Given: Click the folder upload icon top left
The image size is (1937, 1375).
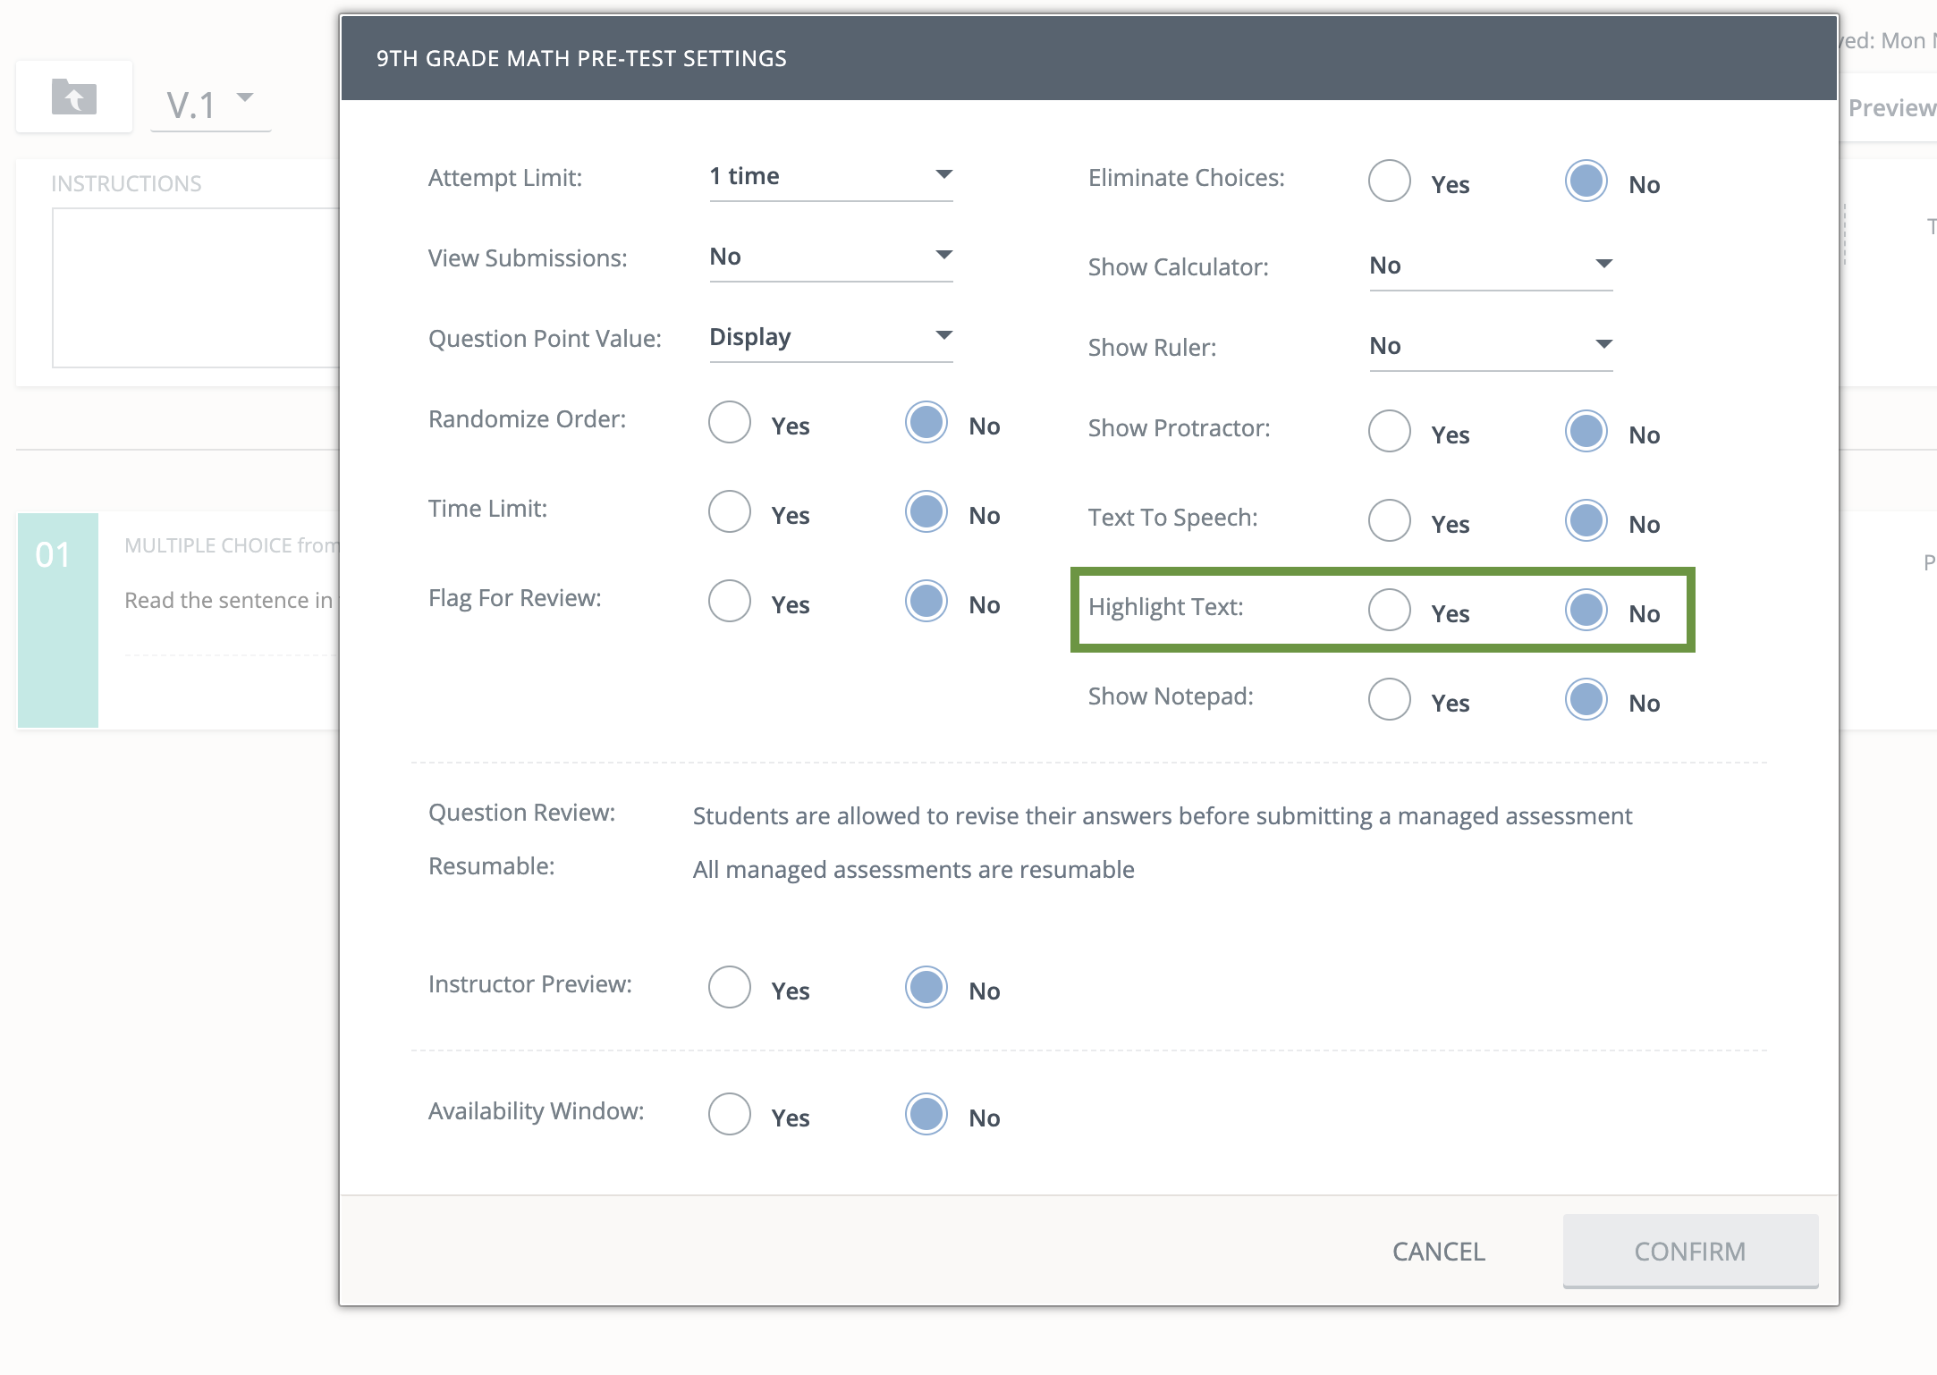Looking at the screenshot, I should [74, 96].
